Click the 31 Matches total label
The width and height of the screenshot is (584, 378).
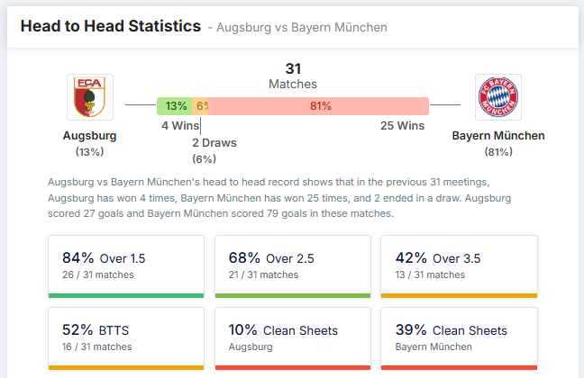tap(293, 76)
